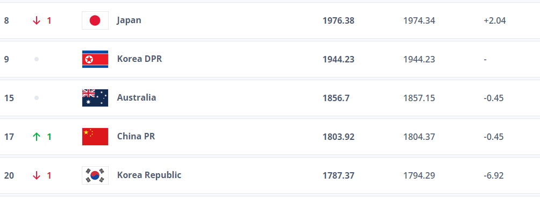
Task: Click Japan's red down arrow indicator
Action: pyautogui.click(x=37, y=20)
